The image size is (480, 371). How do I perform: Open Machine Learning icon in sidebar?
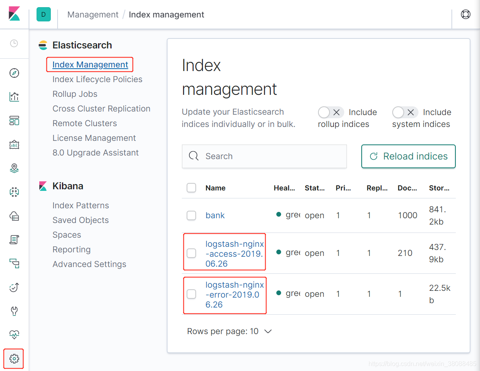click(14, 192)
